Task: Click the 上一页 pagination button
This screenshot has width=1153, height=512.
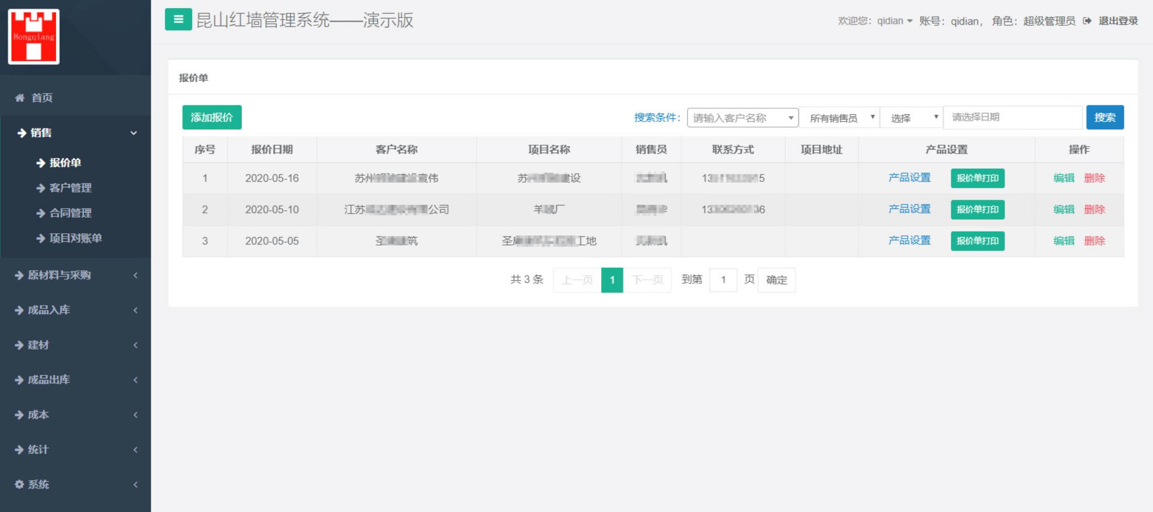Action: point(577,280)
